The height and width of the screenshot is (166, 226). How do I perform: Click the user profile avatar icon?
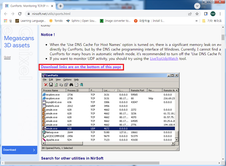(213, 14)
